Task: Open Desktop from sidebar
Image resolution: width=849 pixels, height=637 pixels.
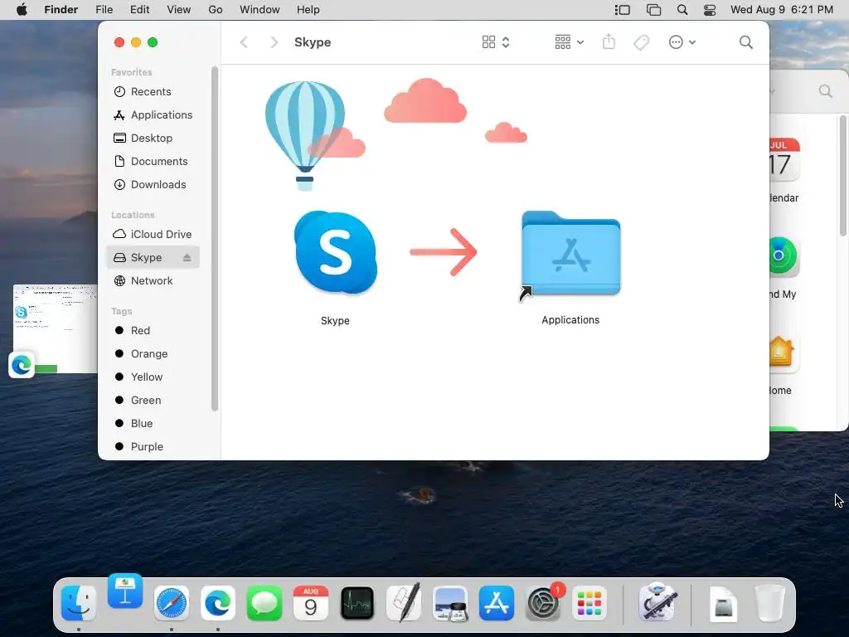Action: pyautogui.click(x=153, y=139)
